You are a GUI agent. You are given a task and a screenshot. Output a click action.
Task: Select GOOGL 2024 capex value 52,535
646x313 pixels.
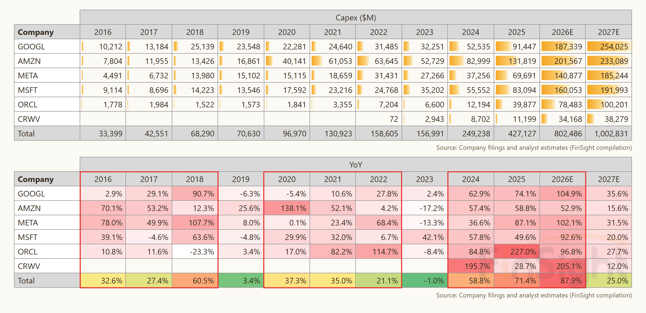(478, 46)
